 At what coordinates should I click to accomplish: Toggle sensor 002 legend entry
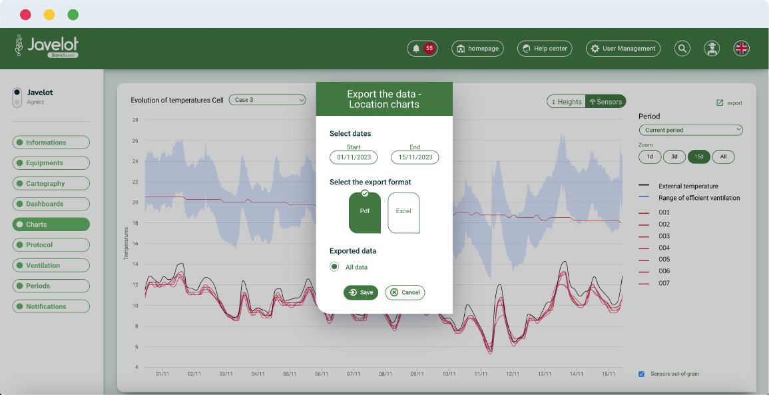click(x=654, y=224)
